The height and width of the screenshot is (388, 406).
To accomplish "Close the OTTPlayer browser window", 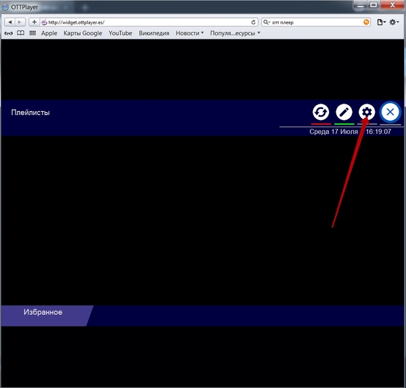I will point(392,5).
